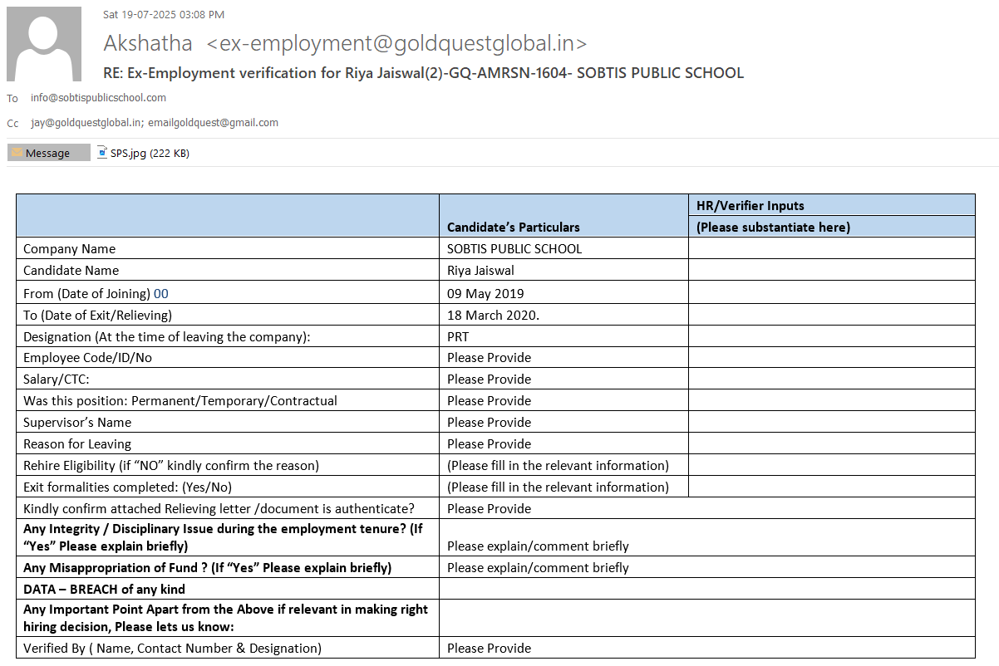Click the ex-employment@goldquestglobal.in sender address
This screenshot has height=666, width=999.
tap(396, 43)
